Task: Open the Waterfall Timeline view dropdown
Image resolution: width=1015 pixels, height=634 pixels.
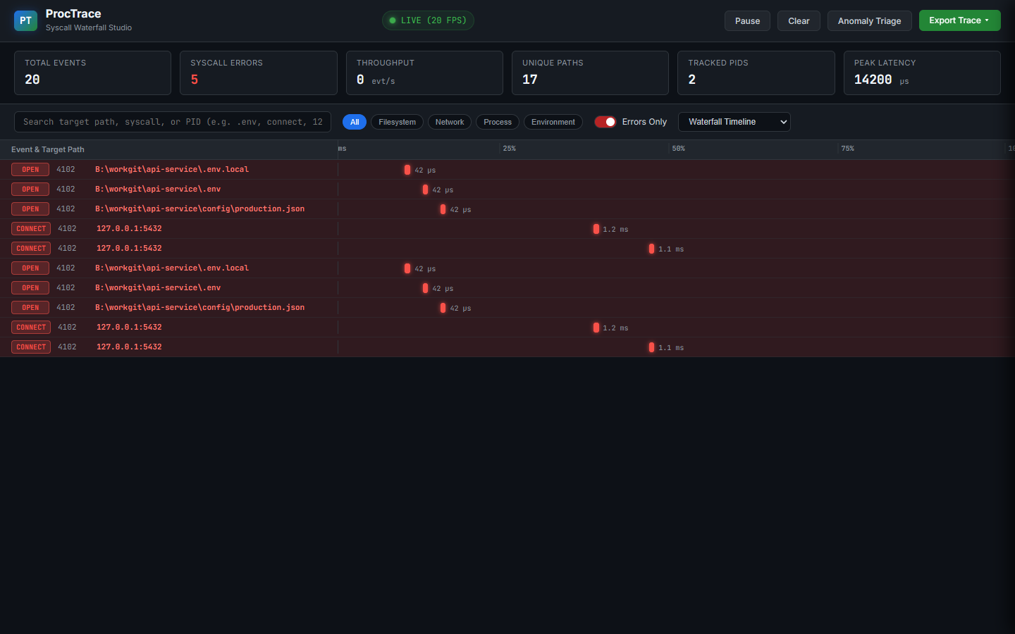Action: (x=734, y=122)
